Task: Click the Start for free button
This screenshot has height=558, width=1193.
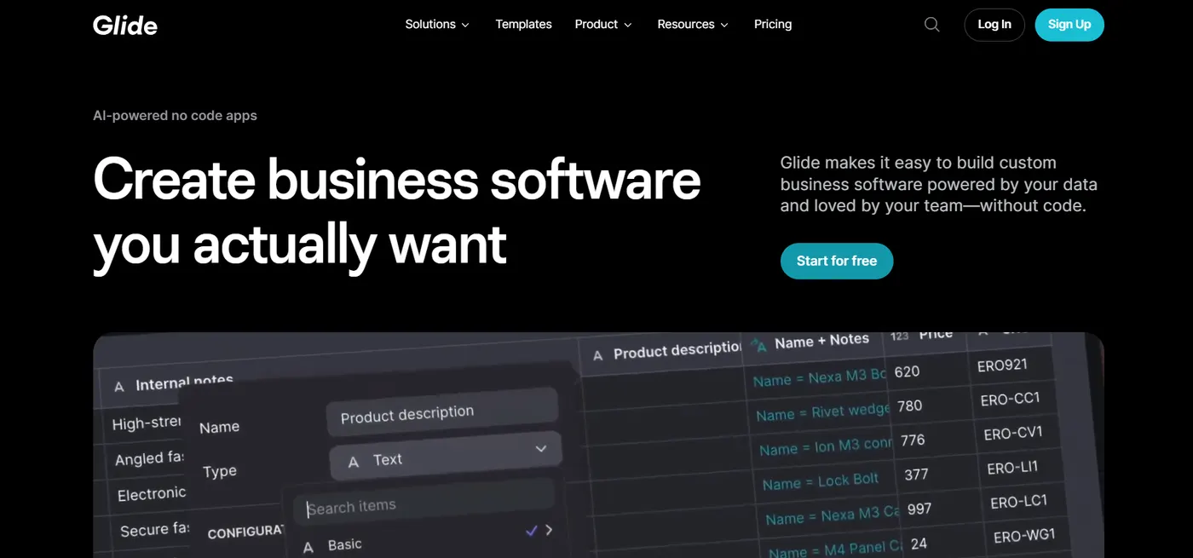Action: (837, 262)
